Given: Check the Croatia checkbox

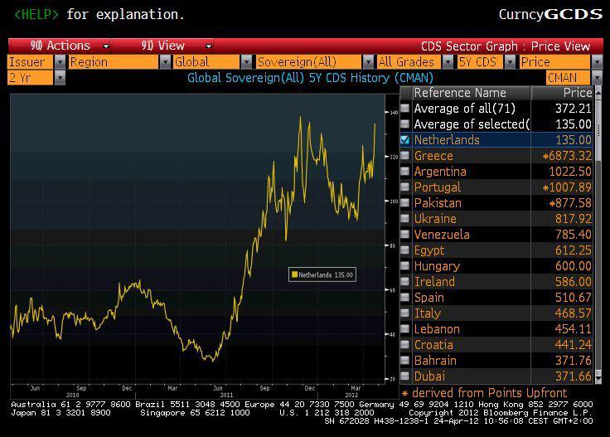Looking at the screenshot, I should [405, 345].
